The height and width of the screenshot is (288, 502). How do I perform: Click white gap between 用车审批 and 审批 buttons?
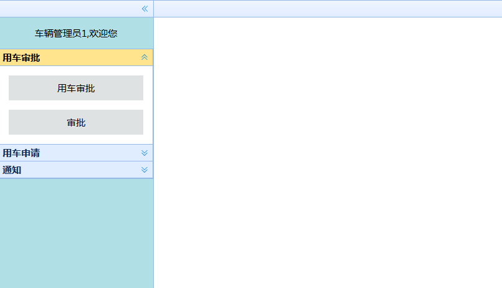[76, 105]
